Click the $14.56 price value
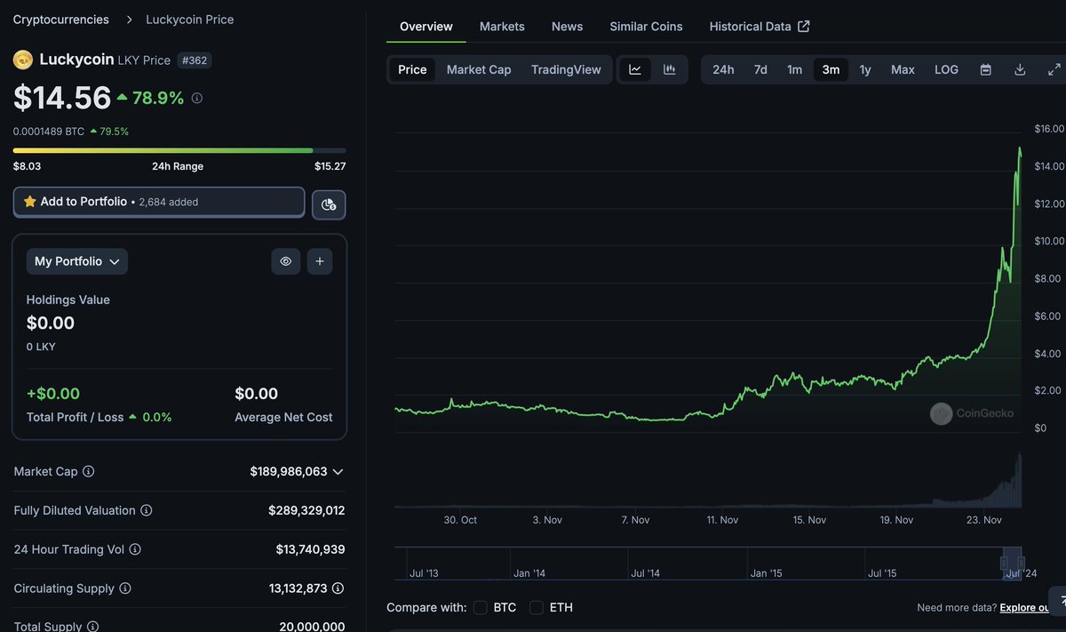 [x=62, y=98]
